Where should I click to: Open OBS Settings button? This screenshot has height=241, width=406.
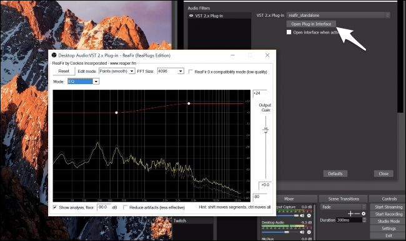(x=389, y=229)
